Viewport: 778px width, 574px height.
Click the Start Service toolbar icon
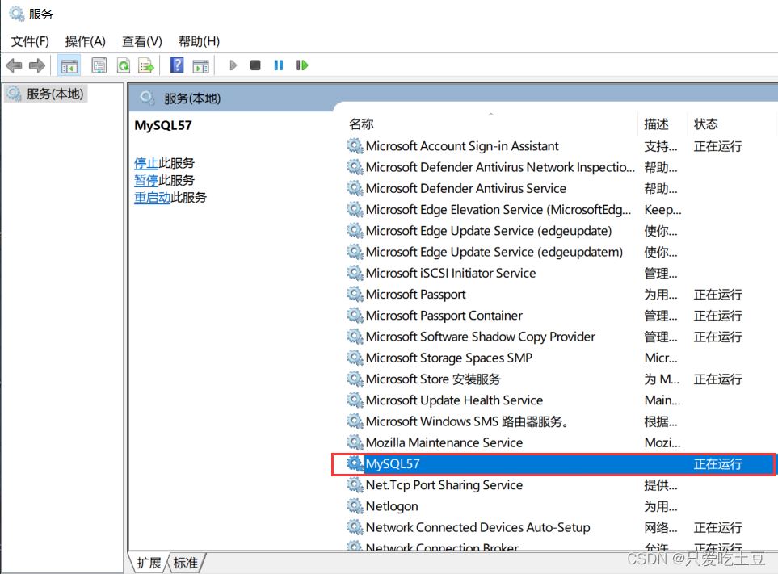(233, 65)
